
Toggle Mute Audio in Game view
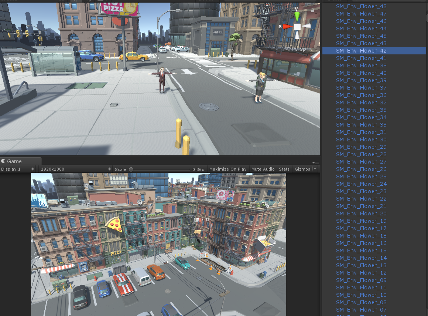point(263,169)
